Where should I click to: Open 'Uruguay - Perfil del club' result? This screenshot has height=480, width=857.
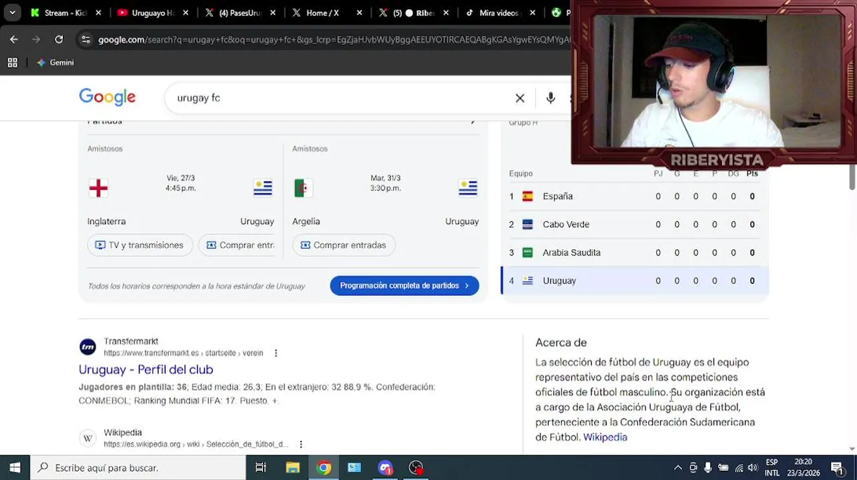(x=146, y=369)
